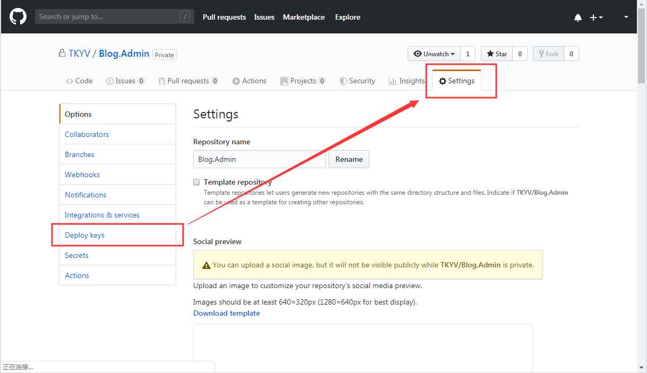Edit the Repository name field

pyautogui.click(x=260, y=159)
